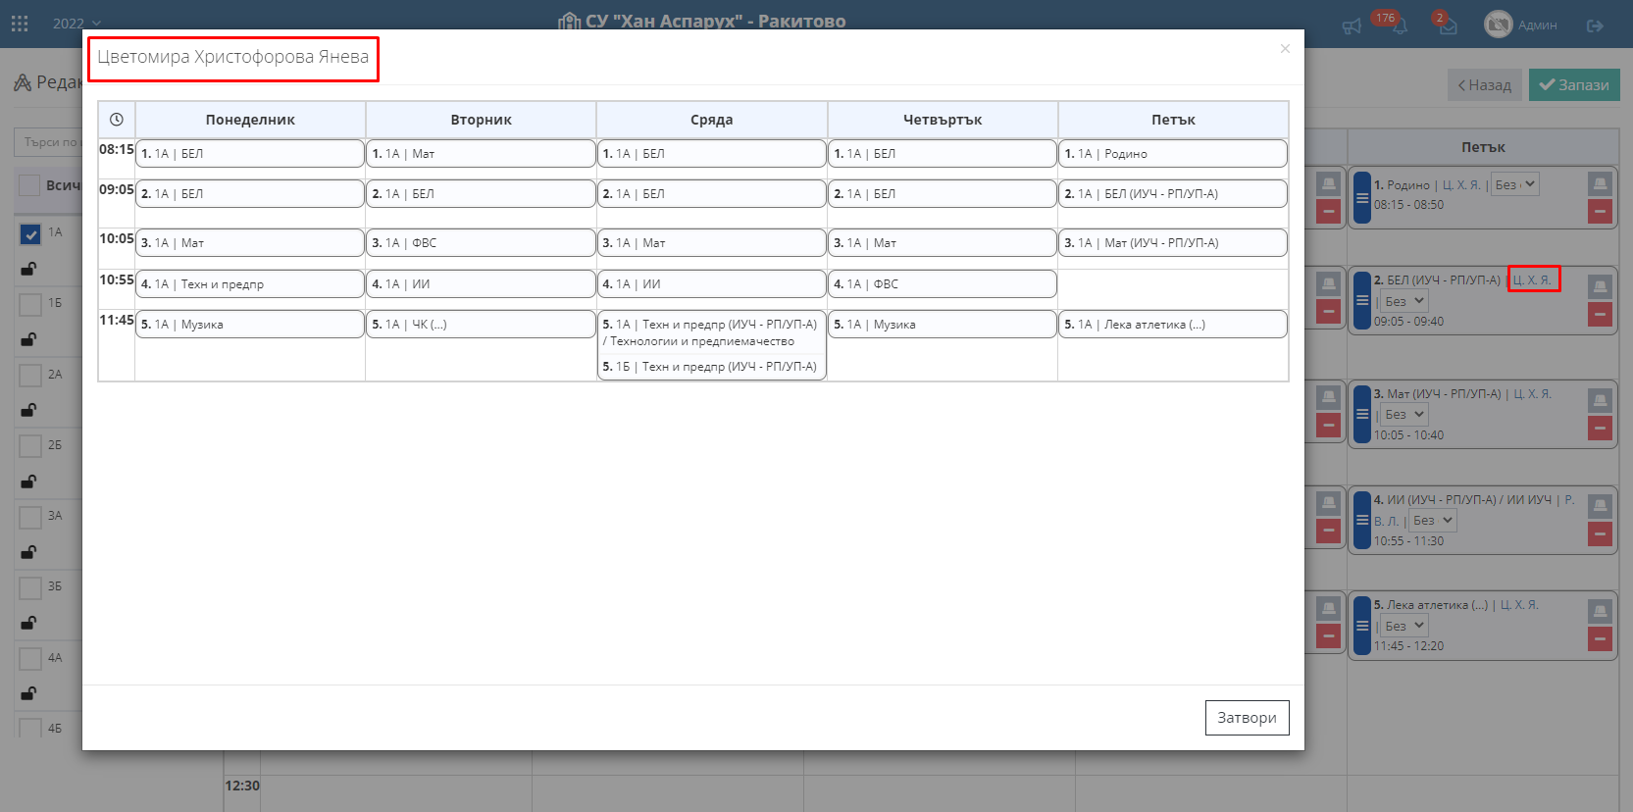1633x812 pixels.
Task: Click the green Запази save button
Action: pyautogui.click(x=1574, y=85)
